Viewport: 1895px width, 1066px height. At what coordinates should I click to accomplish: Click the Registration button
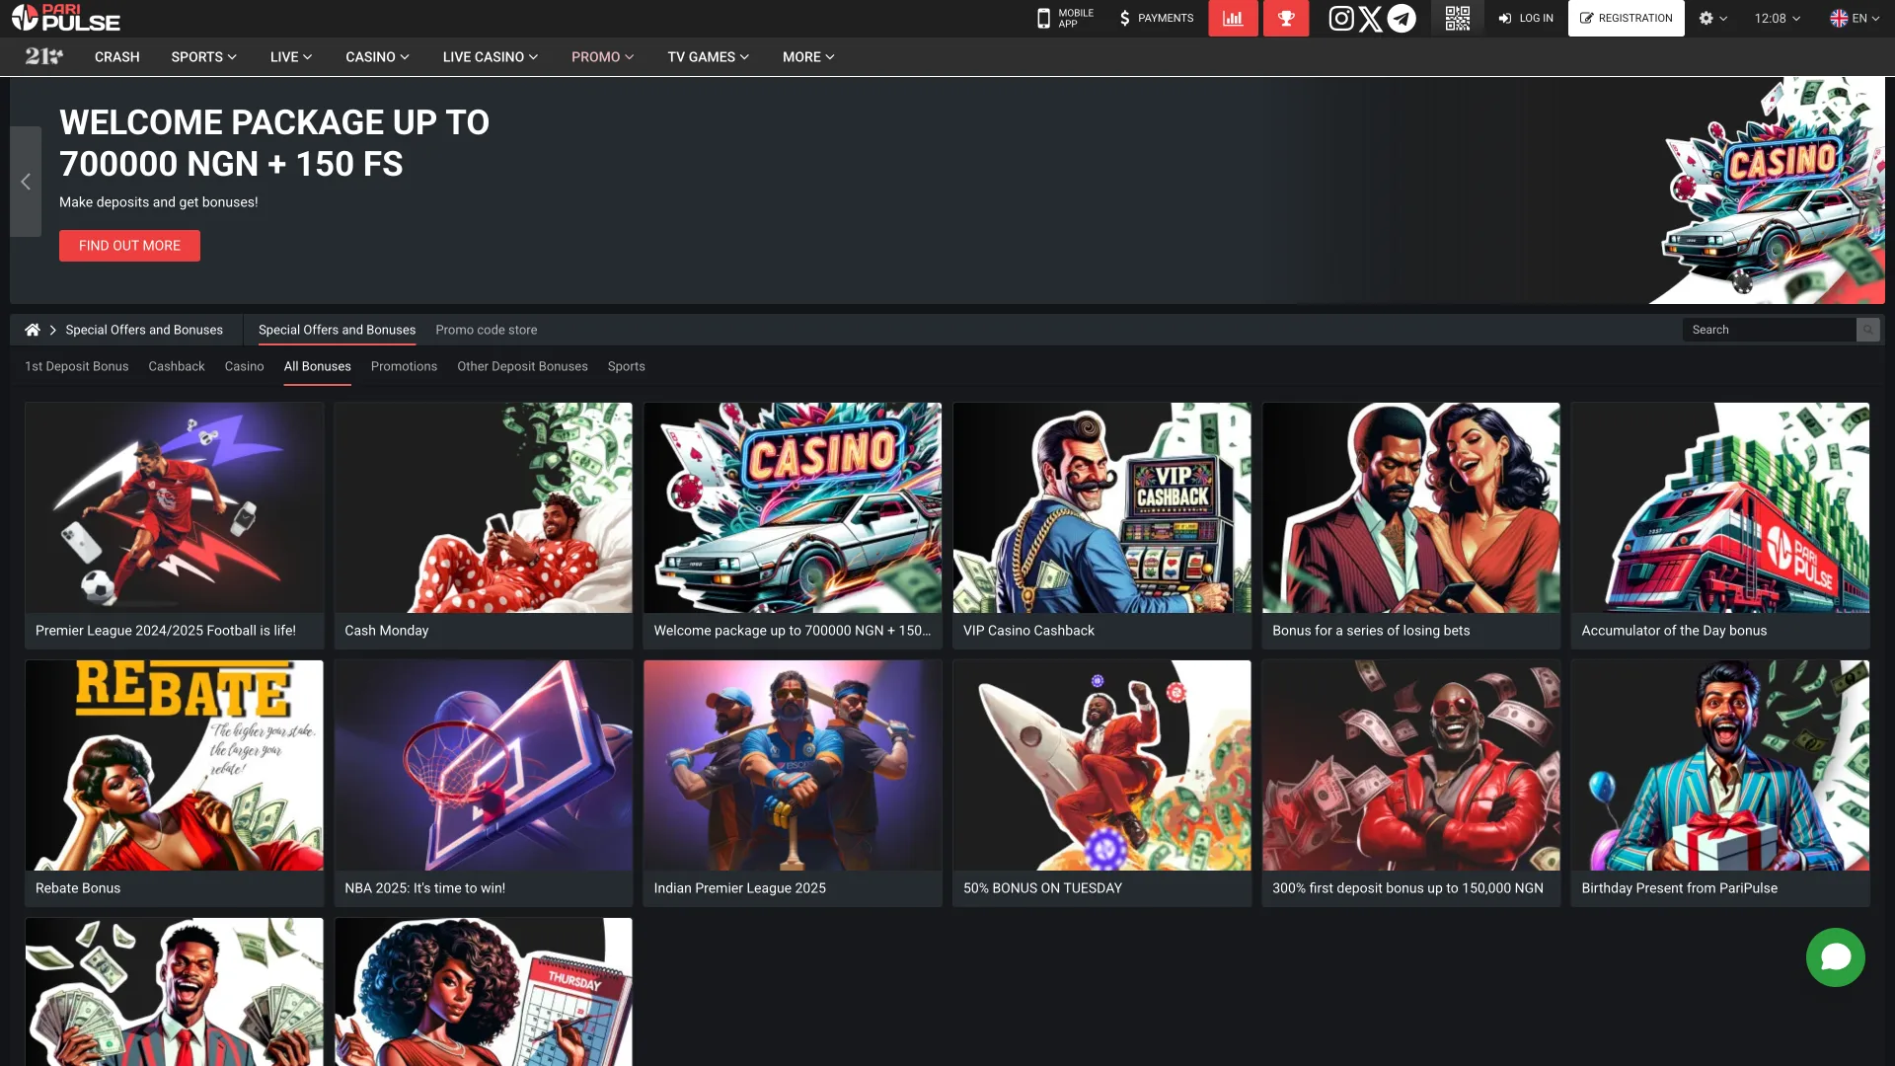point(1626,18)
